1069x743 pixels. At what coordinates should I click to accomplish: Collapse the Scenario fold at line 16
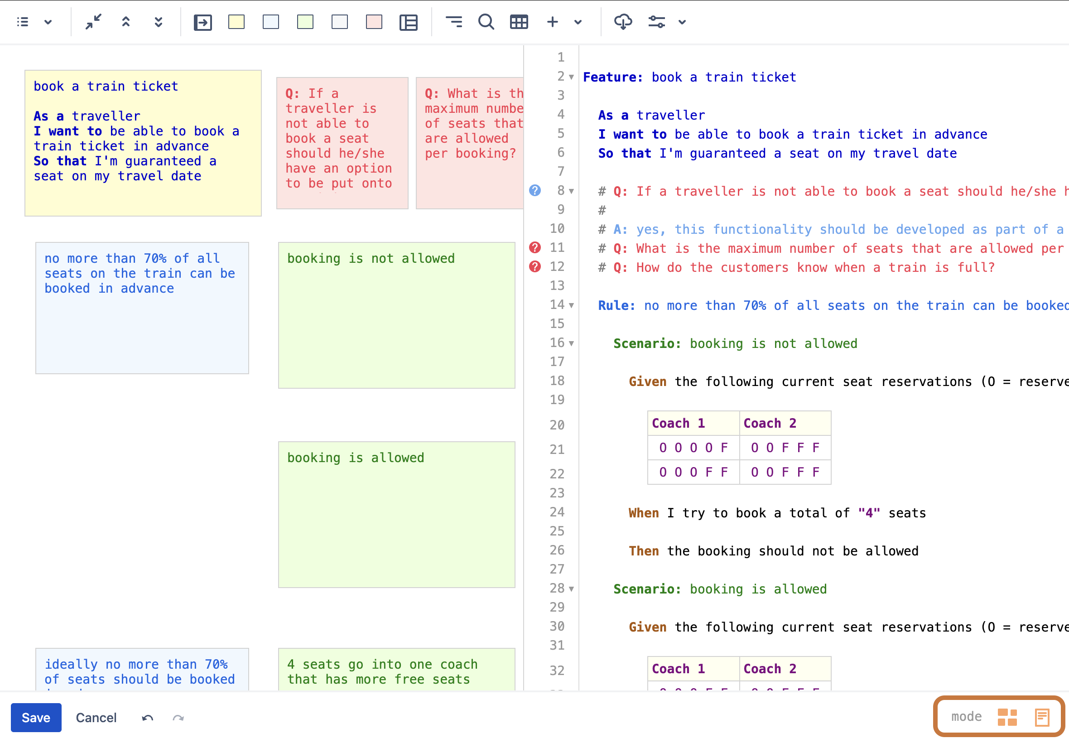pos(572,343)
